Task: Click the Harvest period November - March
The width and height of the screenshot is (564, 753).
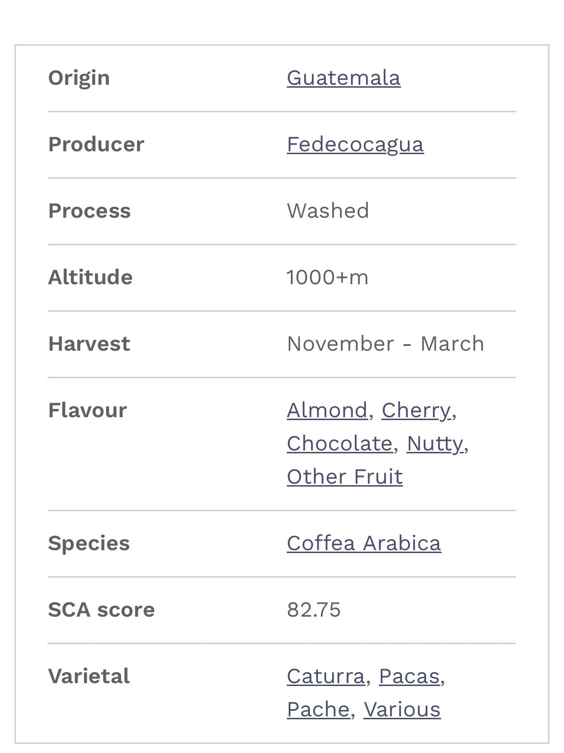Action: click(385, 343)
